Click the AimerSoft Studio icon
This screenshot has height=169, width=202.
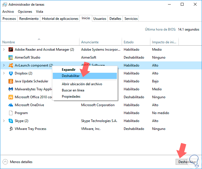point(11,57)
